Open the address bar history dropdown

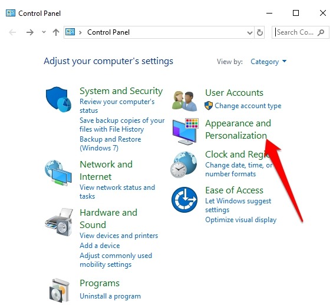(x=250, y=33)
